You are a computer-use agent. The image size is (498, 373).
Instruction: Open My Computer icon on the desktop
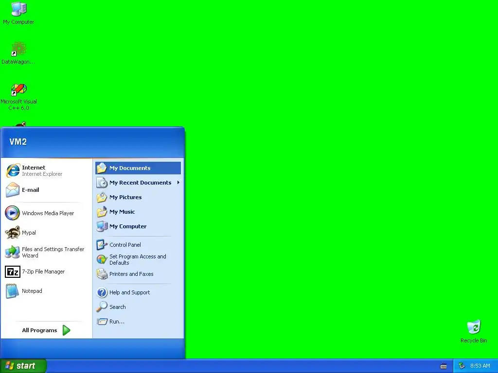point(18,13)
